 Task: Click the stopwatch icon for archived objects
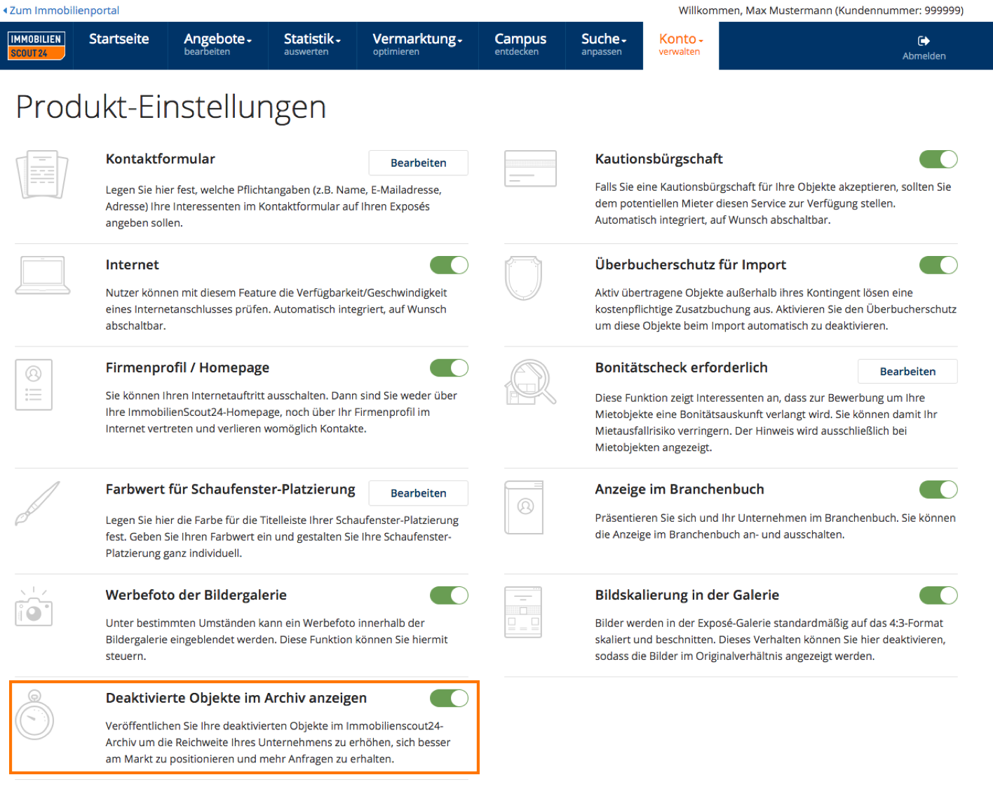[x=34, y=716]
